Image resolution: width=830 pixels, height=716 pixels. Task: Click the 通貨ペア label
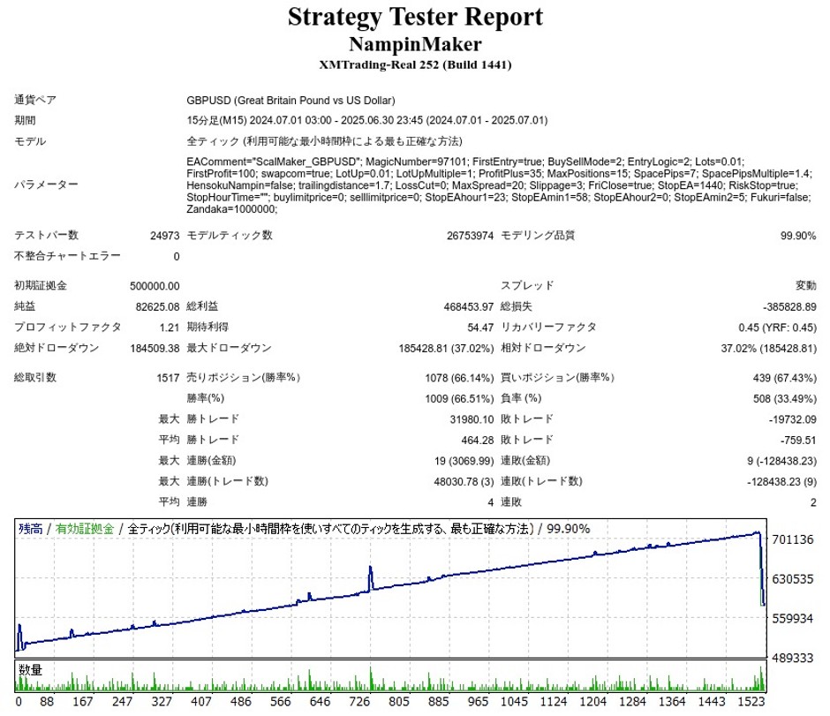35,100
